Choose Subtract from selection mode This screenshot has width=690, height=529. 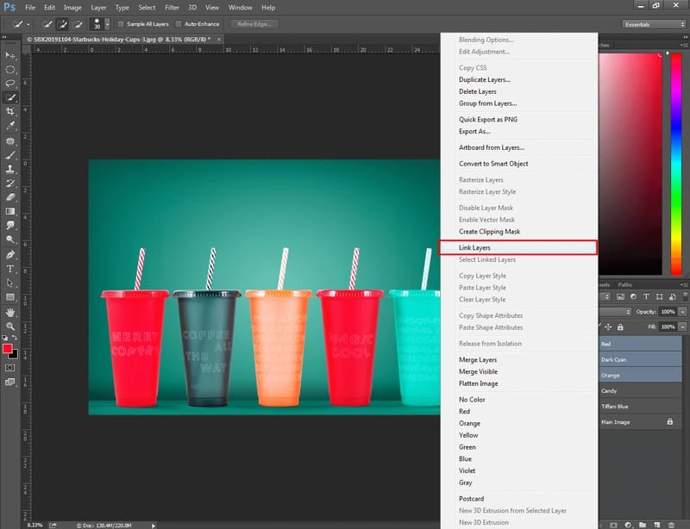78,24
